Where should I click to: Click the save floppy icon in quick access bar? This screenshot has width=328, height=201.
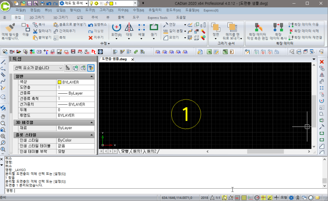tap(29, 3)
